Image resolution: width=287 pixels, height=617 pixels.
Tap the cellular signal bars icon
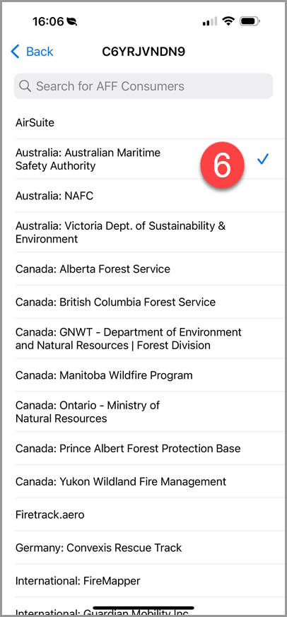click(210, 22)
